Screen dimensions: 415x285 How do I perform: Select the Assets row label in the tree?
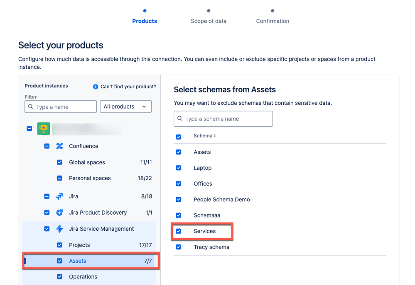point(78,261)
